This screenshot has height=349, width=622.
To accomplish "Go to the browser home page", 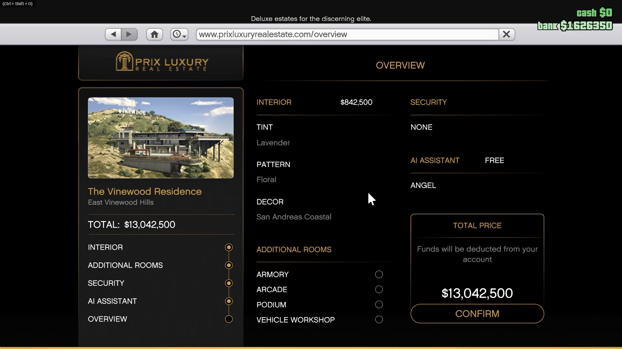I will click(x=155, y=34).
